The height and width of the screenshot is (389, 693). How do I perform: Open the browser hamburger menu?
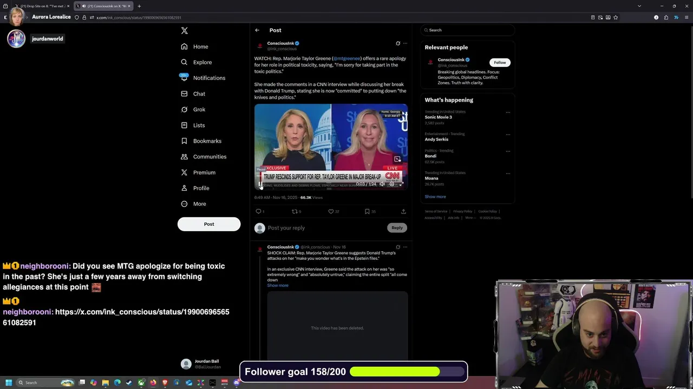pyautogui.click(x=687, y=17)
